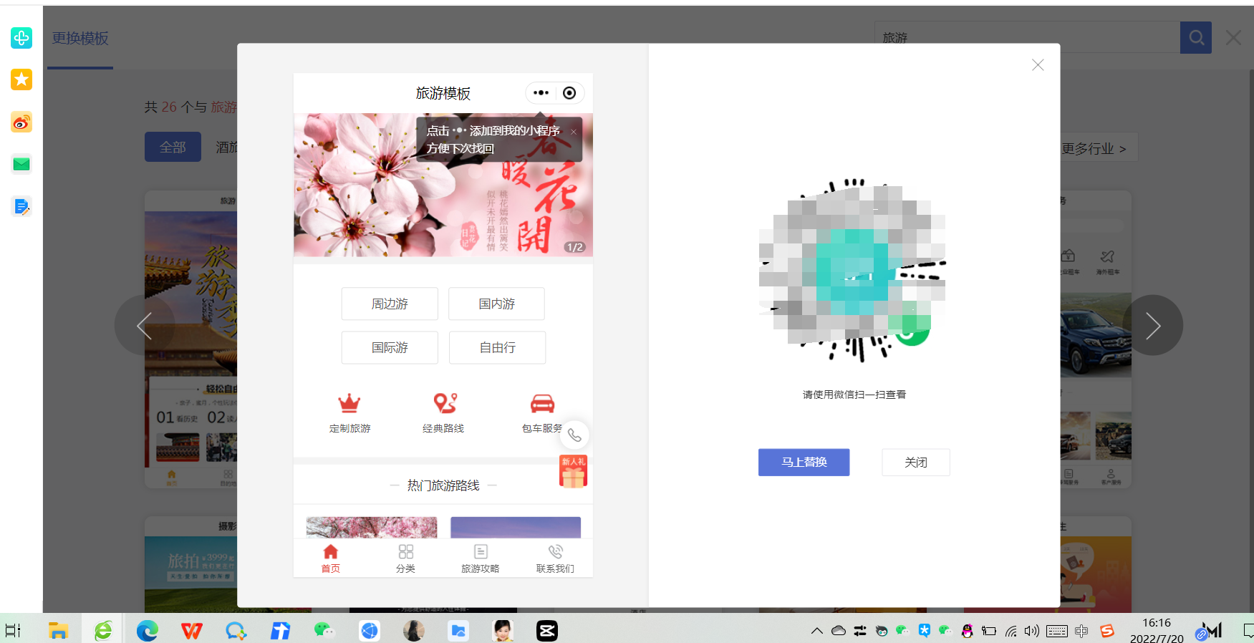This screenshot has width=1254, height=643.
Task: Go to next template with right arrow
Action: click(x=1152, y=326)
